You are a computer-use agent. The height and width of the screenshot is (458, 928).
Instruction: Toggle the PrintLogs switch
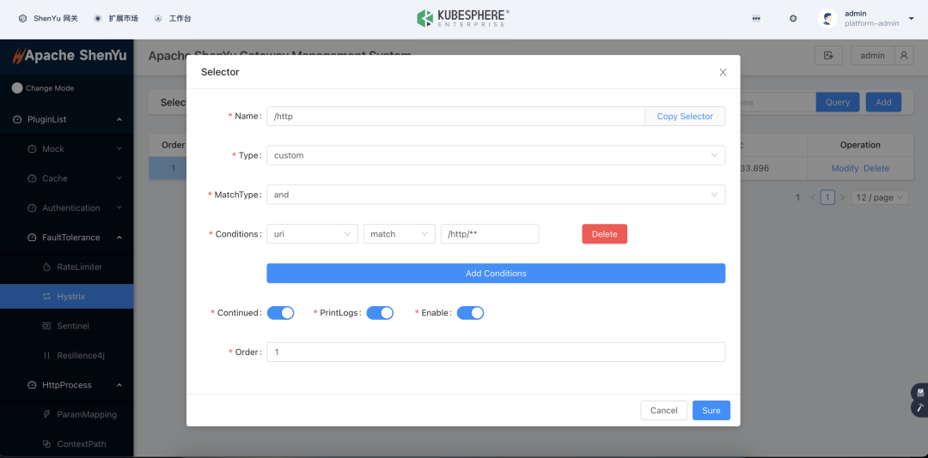(x=380, y=312)
